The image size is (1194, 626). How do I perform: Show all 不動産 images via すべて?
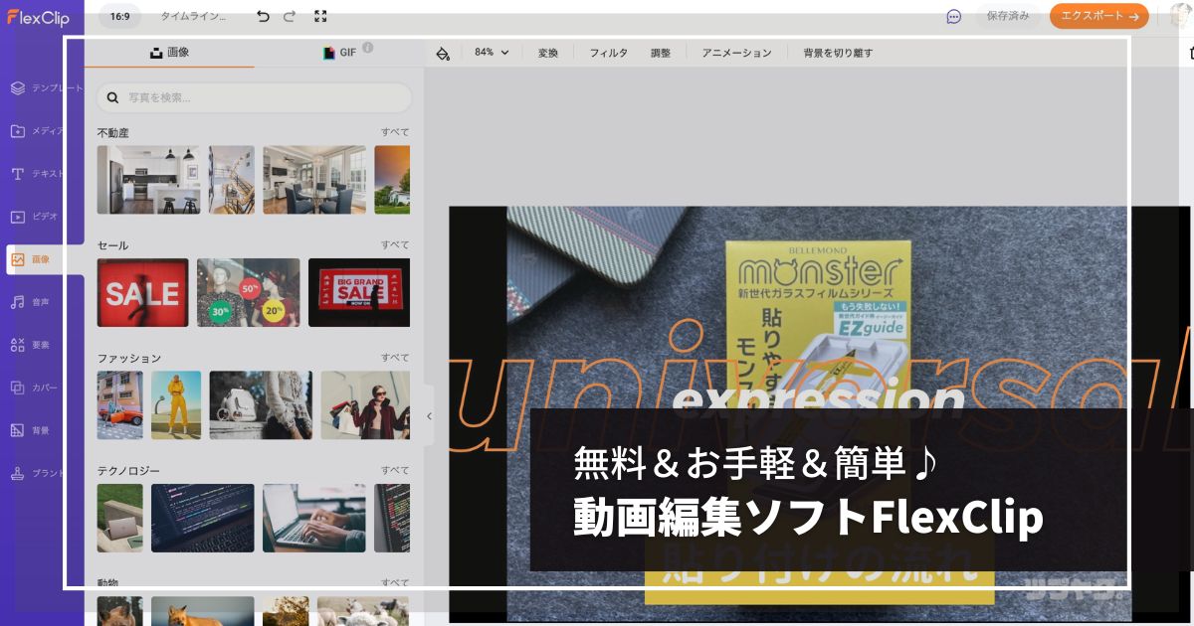[x=395, y=132]
